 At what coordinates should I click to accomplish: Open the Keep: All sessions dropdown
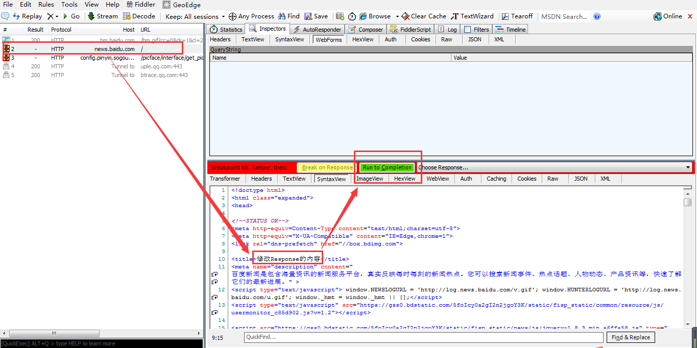[x=195, y=16]
